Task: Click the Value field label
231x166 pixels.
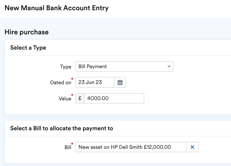Action: pyautogui.click(x=65, y=98)
